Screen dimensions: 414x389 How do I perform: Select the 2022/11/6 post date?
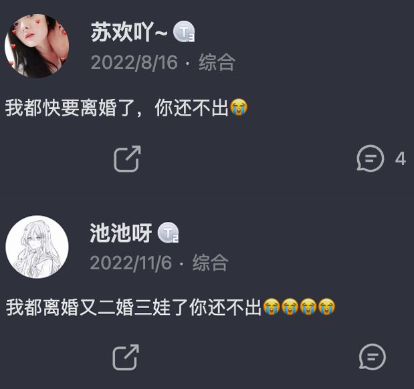pos(131,263)
